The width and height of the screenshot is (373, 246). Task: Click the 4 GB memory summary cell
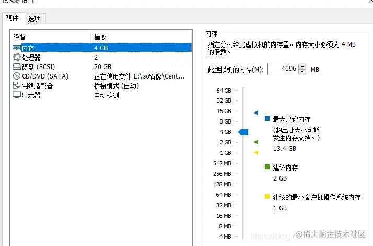101,48
